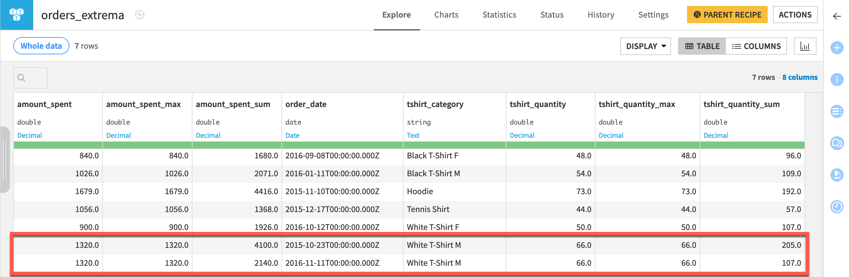Click the blue plus icon in right sidebar
849x277 pixels.
pyautogui.click(x=837, y=48)
